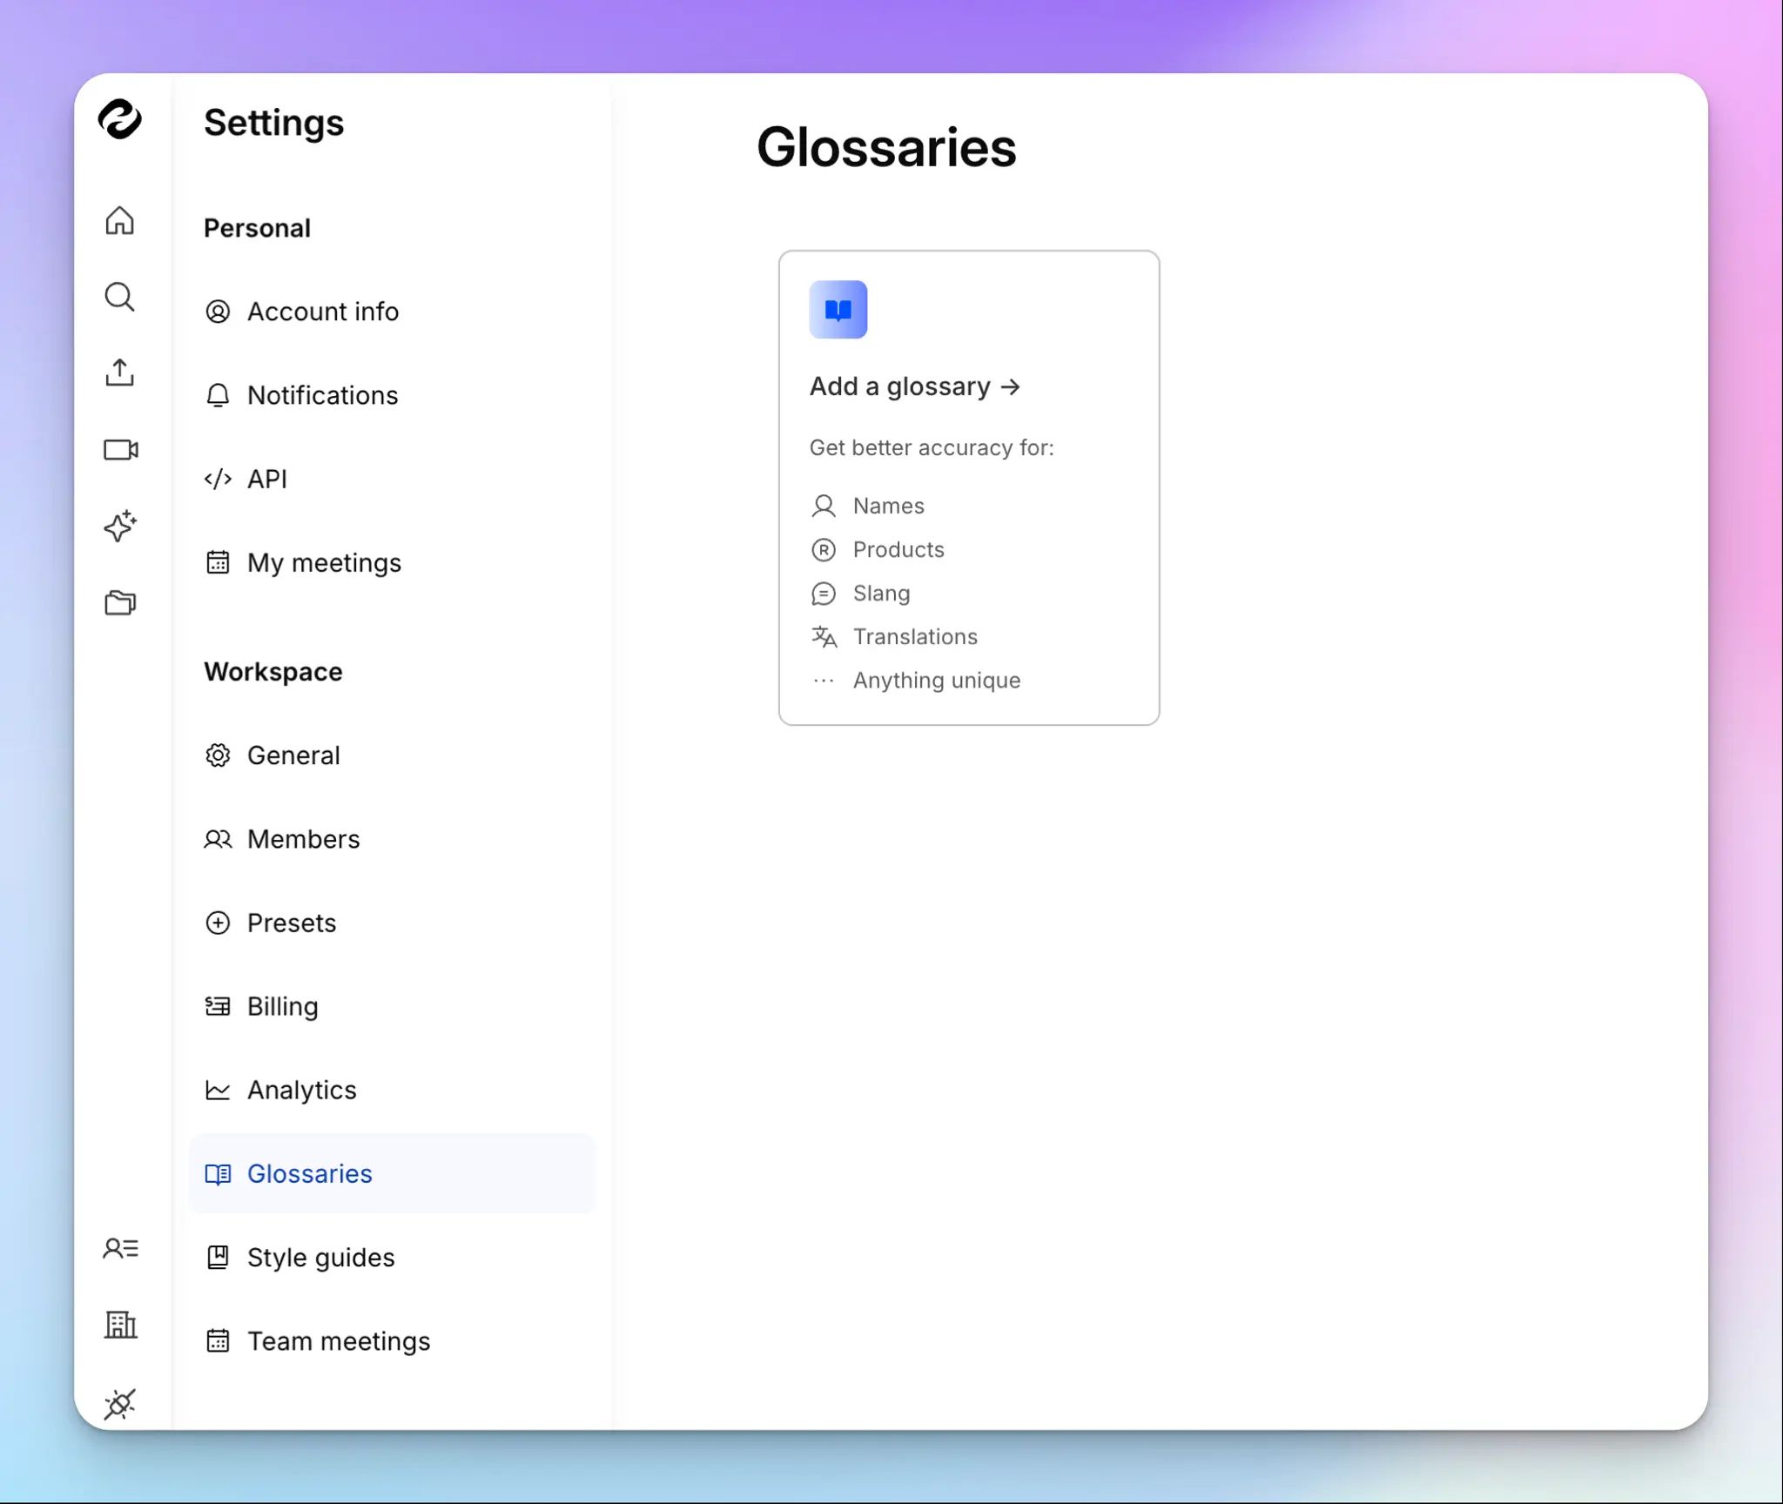Open Team meetings settings
Screen dimensions: 1783x1504
click(x=339, y=1340)
